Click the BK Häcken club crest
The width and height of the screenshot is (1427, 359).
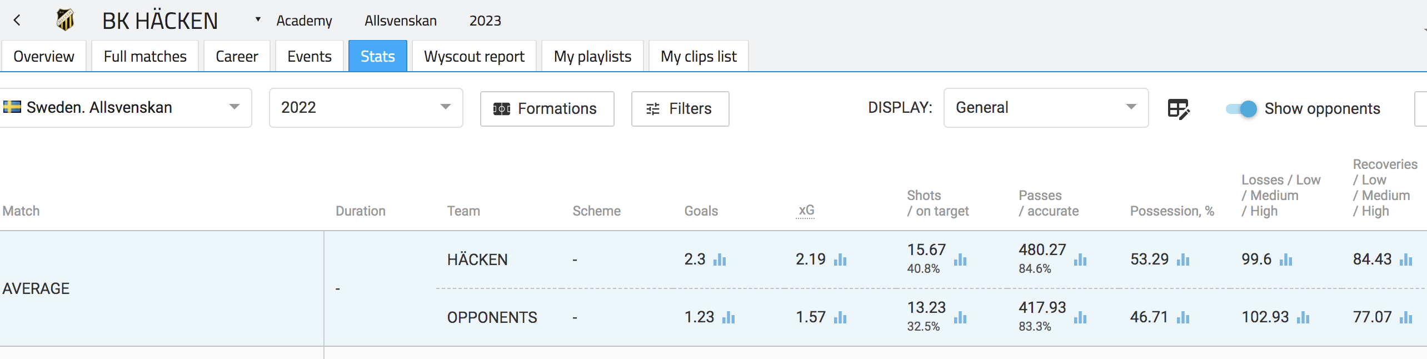(x=65, y=21)
